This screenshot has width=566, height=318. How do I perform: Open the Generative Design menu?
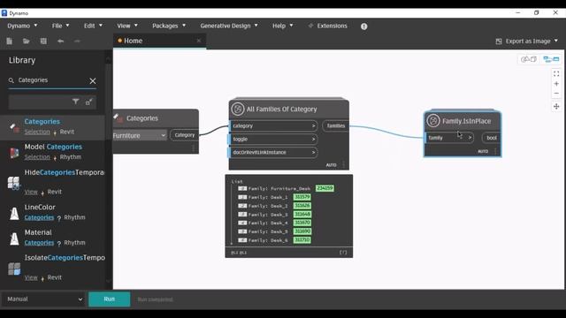tap(229, 26)
